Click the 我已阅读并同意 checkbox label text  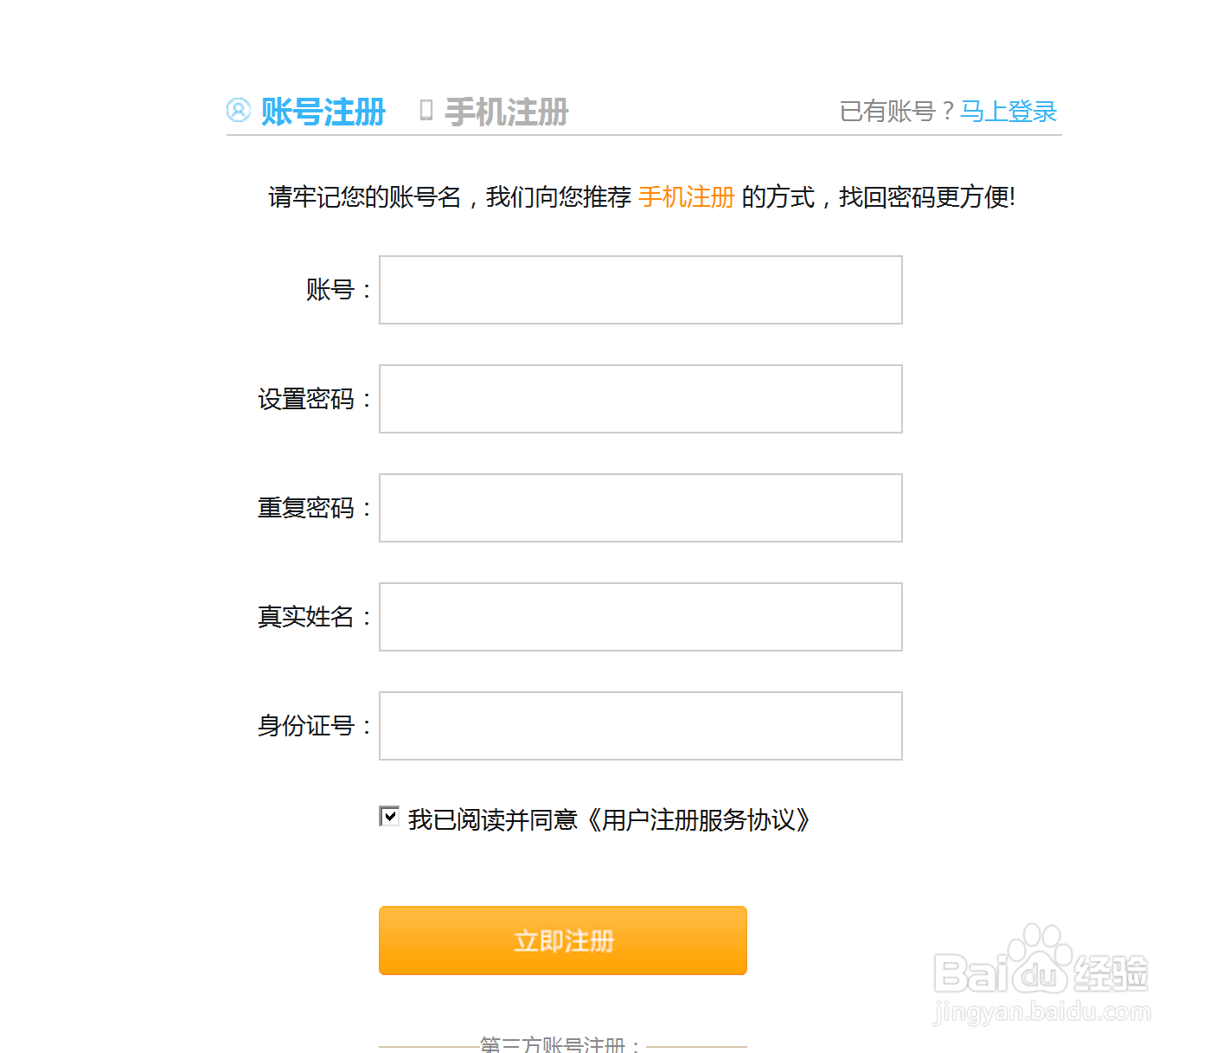pyautogui.click(x=493, y=819)
